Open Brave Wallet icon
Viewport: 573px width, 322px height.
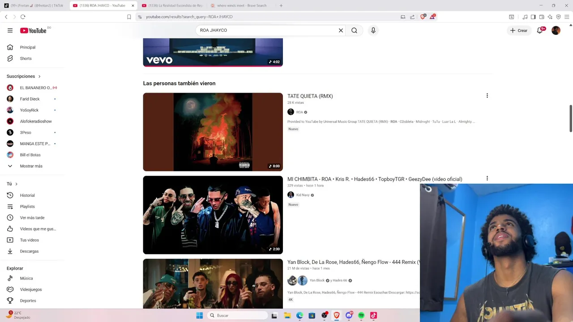(x=542, y=17)
